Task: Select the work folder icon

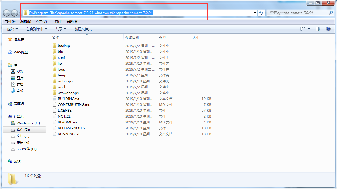Action: point(54,87)
